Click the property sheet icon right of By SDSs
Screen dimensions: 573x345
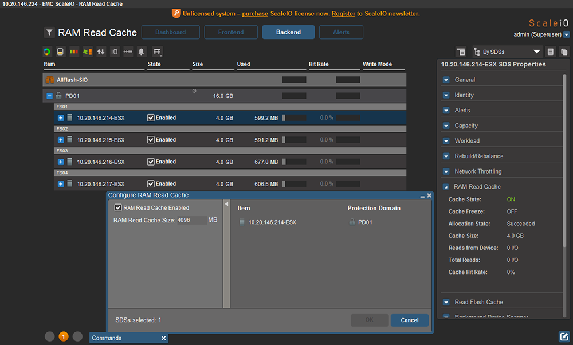550,52
